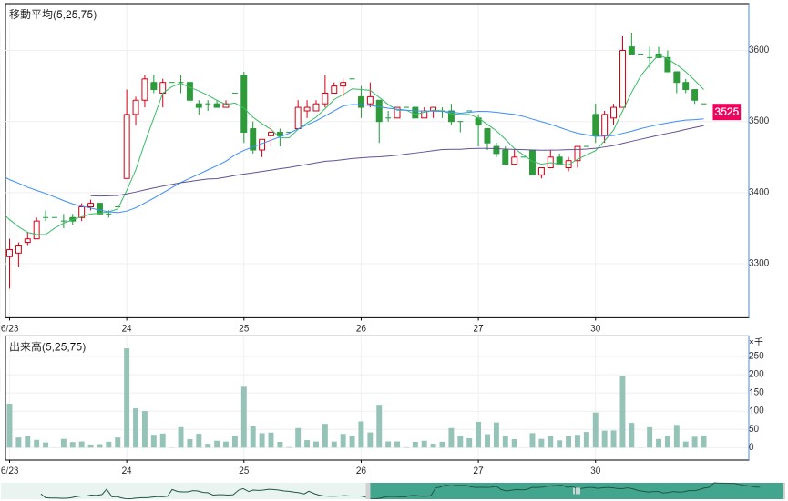Click the 30 date label under price chart
The image size is (788, 501).
coord(596,328)
